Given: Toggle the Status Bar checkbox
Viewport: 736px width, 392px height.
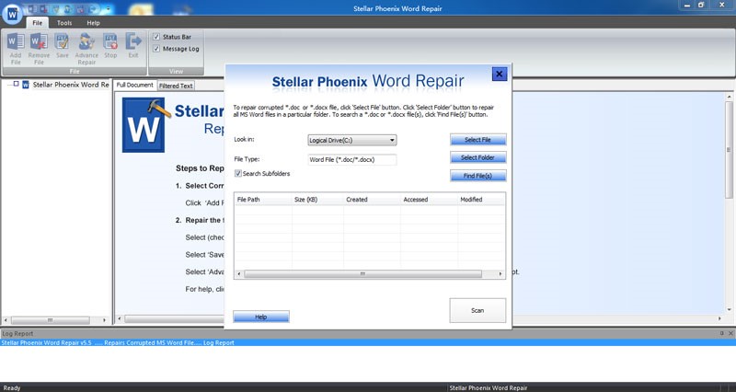Looking at the screenshot, I should pyautogui.click(x=156, y=37).
